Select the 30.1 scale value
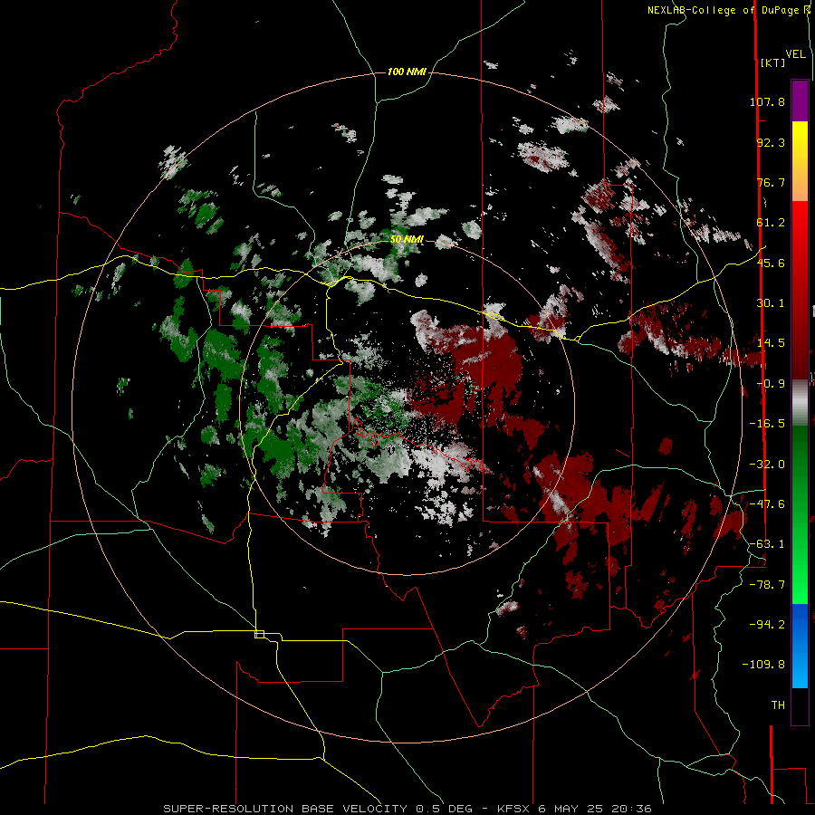815x815 pixels. (771, 303)
